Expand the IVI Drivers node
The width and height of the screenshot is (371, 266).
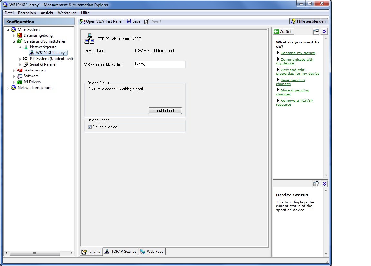pyautogui.click(x=14, y=82)
